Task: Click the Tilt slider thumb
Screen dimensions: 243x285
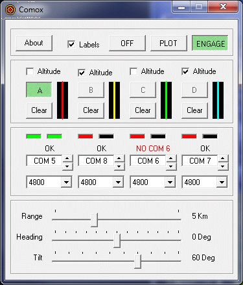Action: [137, 261]
